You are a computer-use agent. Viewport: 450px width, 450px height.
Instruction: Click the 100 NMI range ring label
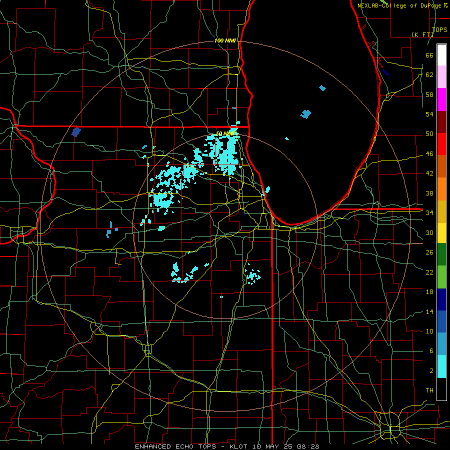pyautogui.click(x=225, y=40)
